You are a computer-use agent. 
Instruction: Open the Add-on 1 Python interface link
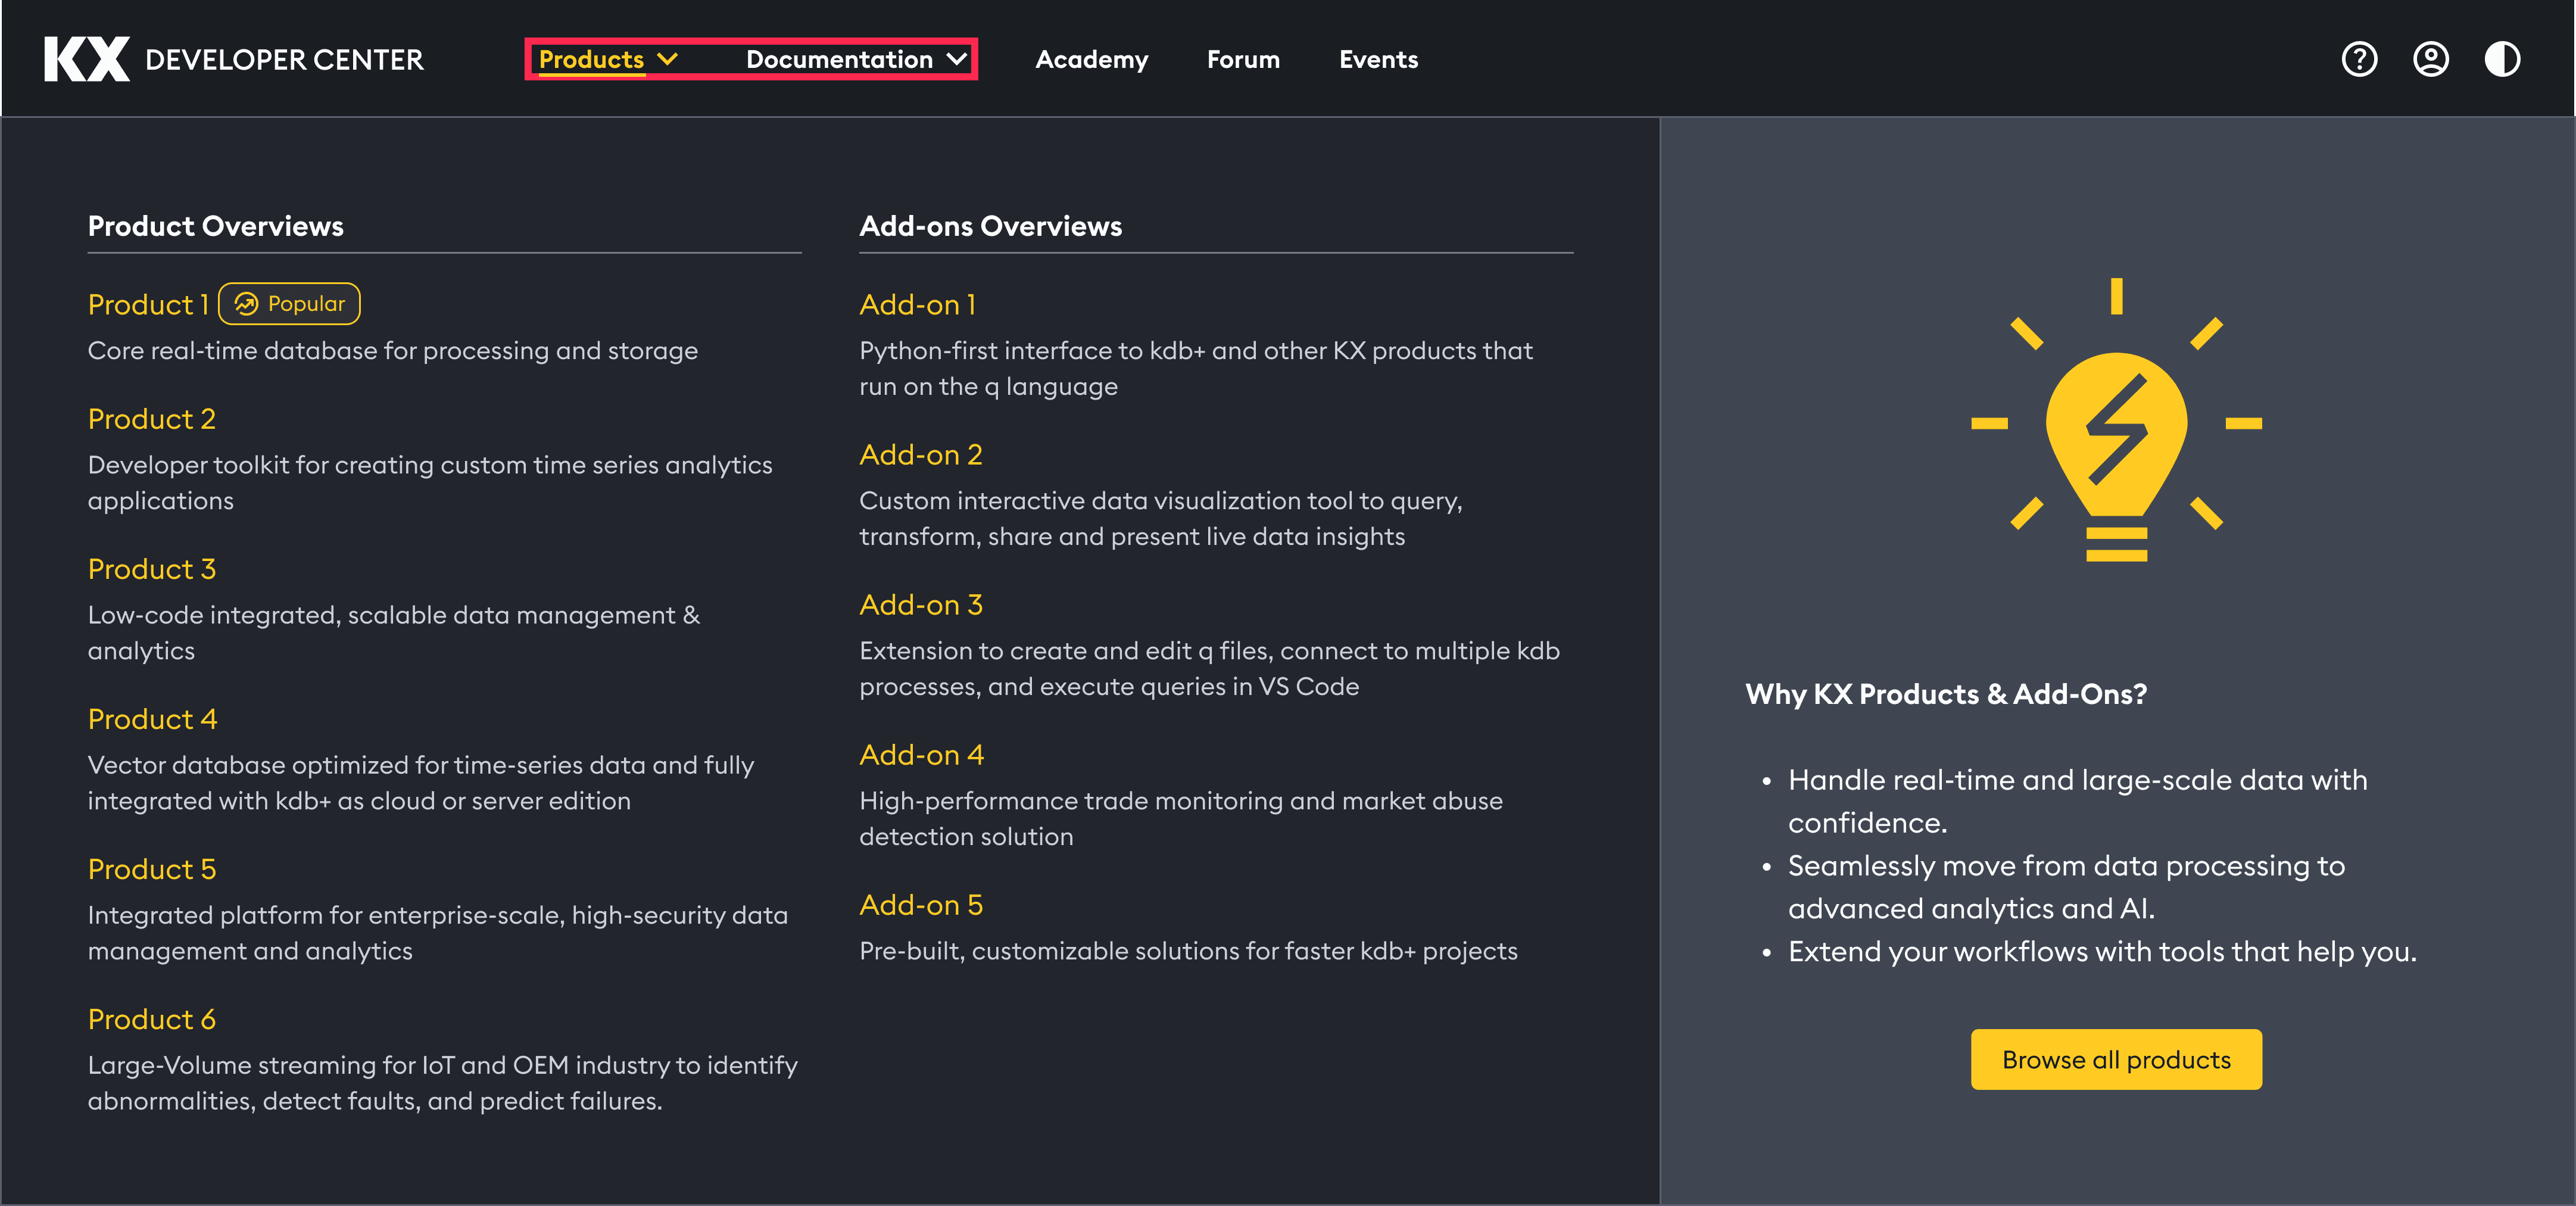[x=917, y=304]
